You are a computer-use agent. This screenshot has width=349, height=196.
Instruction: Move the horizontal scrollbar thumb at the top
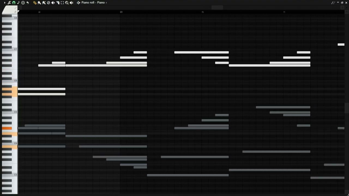(217, 7)
